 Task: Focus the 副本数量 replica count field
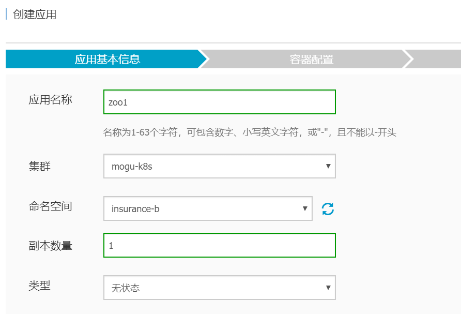[219, 246]
